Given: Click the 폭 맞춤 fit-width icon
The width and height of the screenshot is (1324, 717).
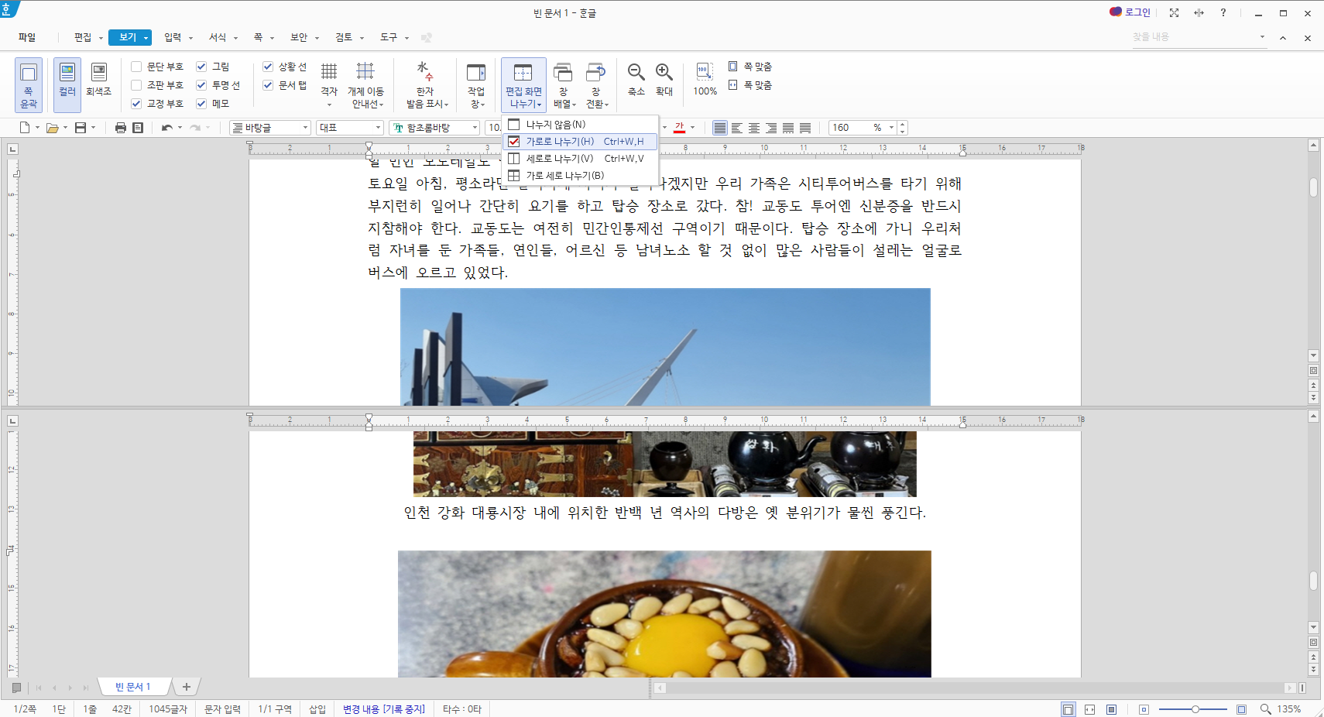Looking at the screenshot, I should click(732, 85).
